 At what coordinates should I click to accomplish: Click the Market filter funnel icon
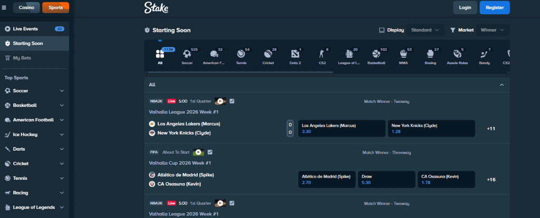(452, 30)
